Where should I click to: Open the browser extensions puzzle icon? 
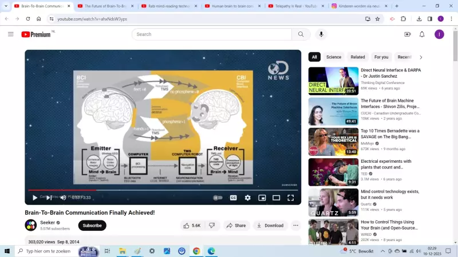403,19
